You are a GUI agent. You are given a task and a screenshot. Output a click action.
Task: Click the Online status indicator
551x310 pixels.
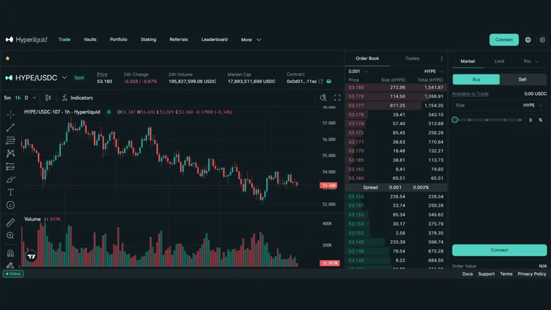[13, 274]
